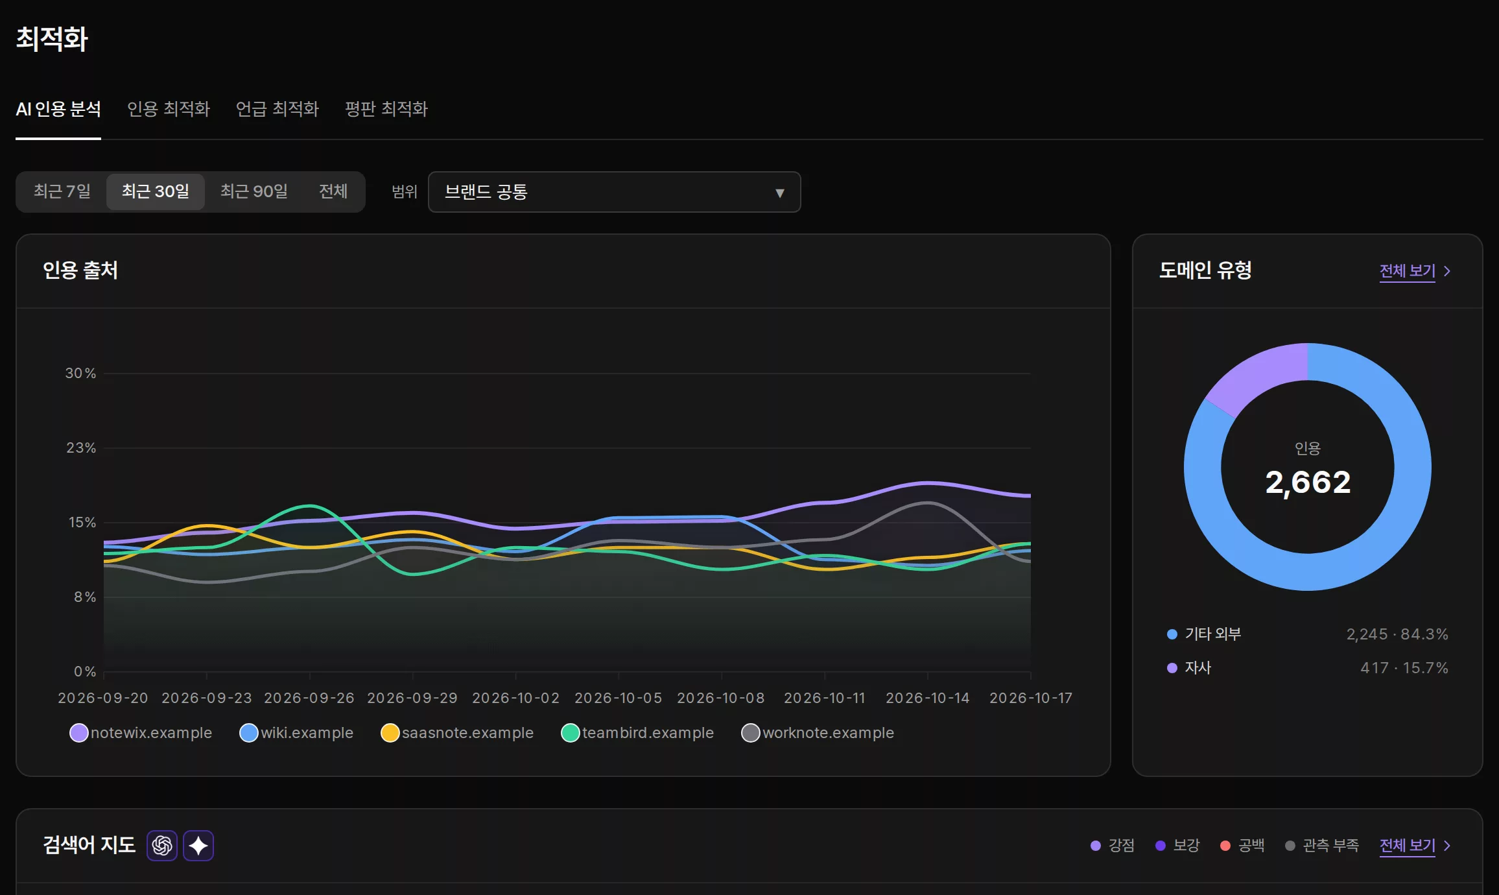This screenshot has width=1499, height=895.
Task: Click the 2,662 citation total
Action: coord(1308,483)
